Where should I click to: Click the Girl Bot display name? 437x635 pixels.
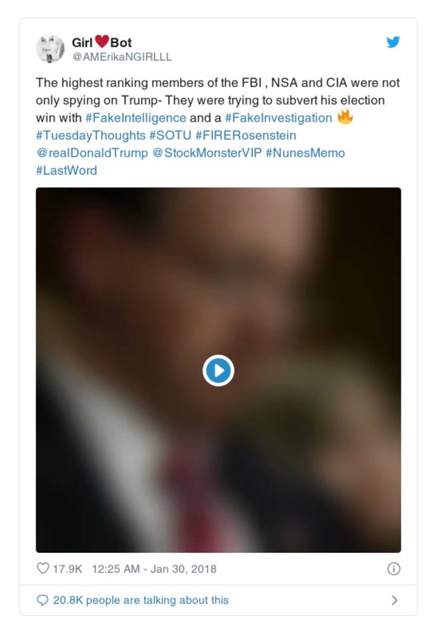pyautogui.click(x=102, y=42)
